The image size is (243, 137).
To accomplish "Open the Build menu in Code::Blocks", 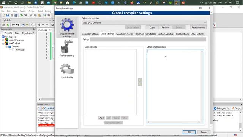I will 40,11.
